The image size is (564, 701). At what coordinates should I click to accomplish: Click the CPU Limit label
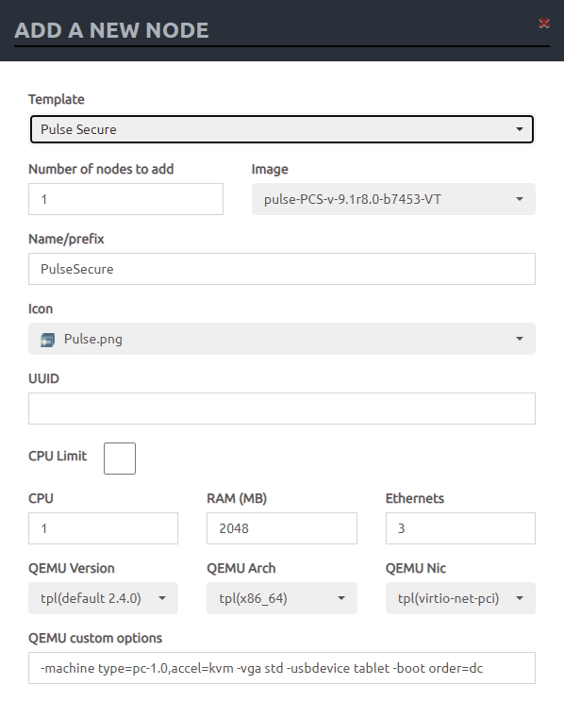pyautogui.click(x=58, y=456)
